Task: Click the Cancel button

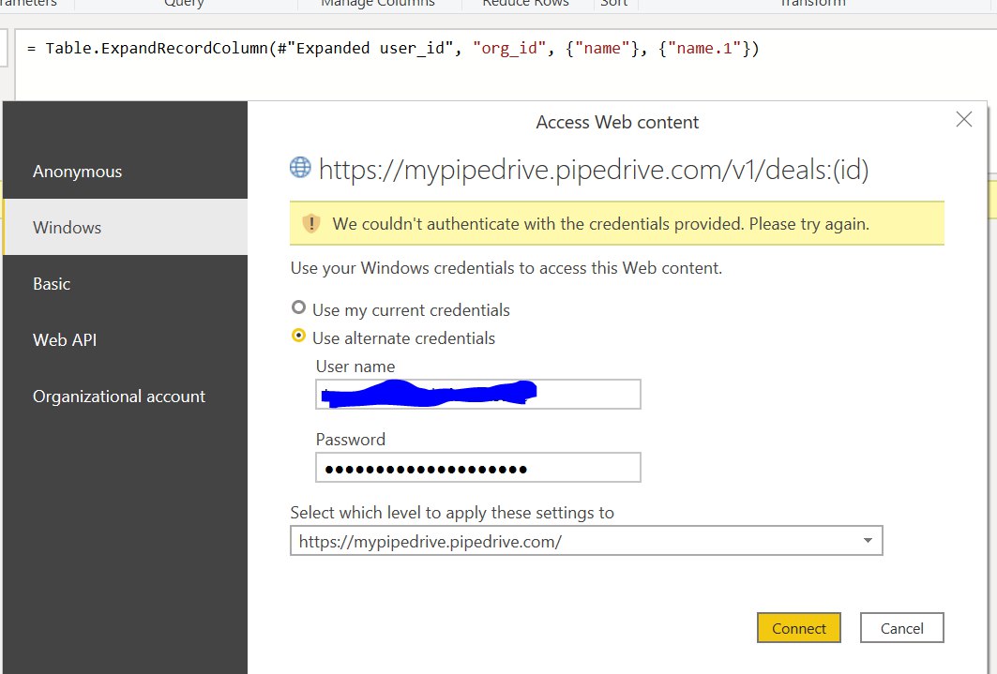Action: tap(901, 628)
